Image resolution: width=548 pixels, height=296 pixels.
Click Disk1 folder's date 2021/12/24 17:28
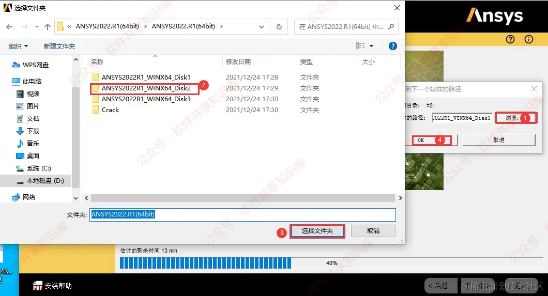point(252,77)
